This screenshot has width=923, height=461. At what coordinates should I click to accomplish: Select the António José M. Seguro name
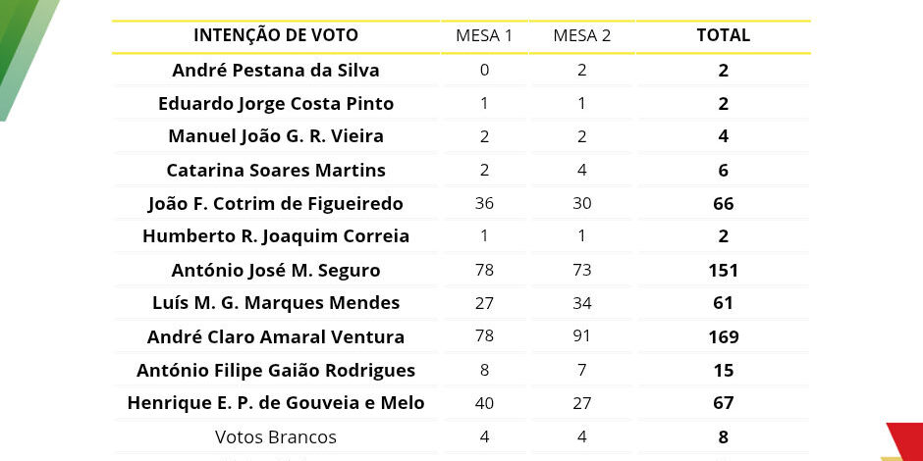tap(276, 270)
